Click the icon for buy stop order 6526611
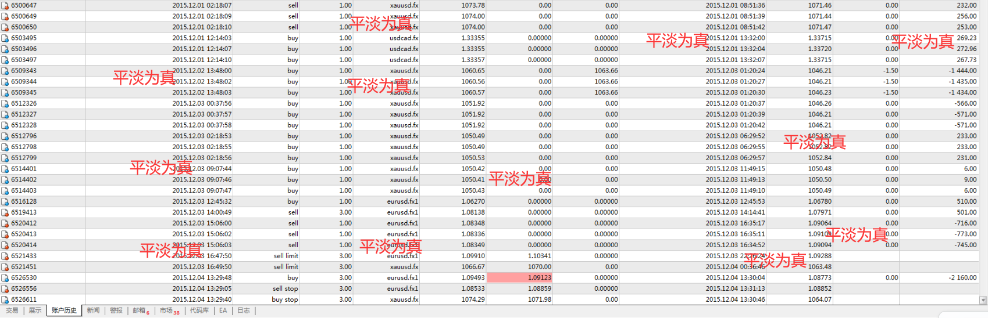Viewport: 988px width, 318px height. [x=5, y=300]
